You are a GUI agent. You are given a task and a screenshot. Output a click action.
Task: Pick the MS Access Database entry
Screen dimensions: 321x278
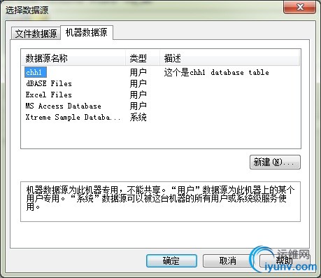tap(64, 106)
